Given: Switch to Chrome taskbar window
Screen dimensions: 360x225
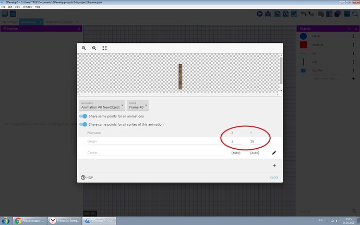Looking at the screenshot, I should point(30,221).
